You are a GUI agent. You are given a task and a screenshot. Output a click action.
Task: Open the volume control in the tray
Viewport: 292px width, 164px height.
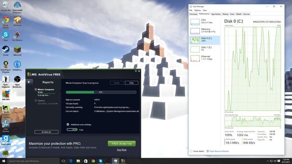pyautogui.click(x=275, y=161)
